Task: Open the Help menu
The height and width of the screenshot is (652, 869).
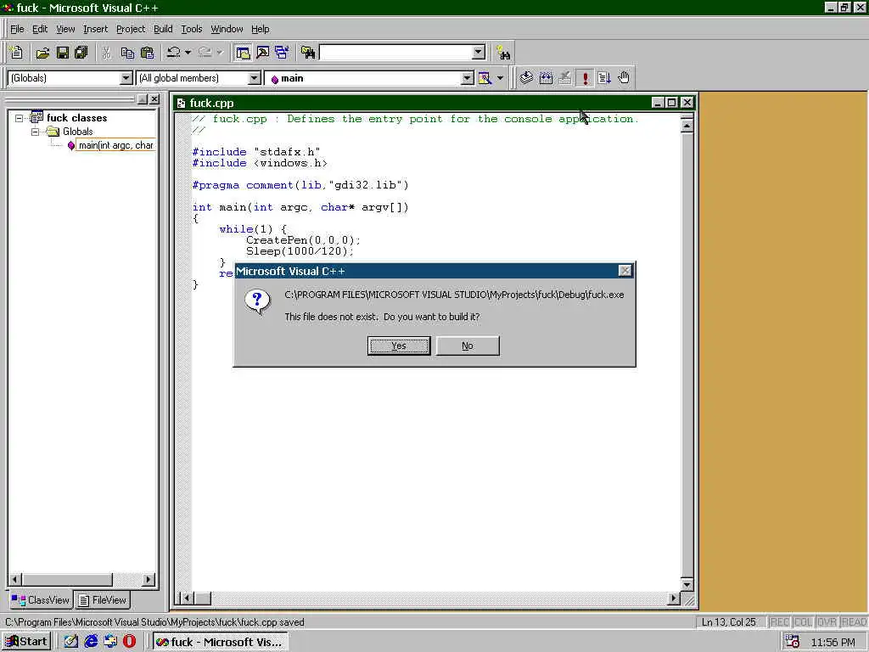Action: click(261, 29)
